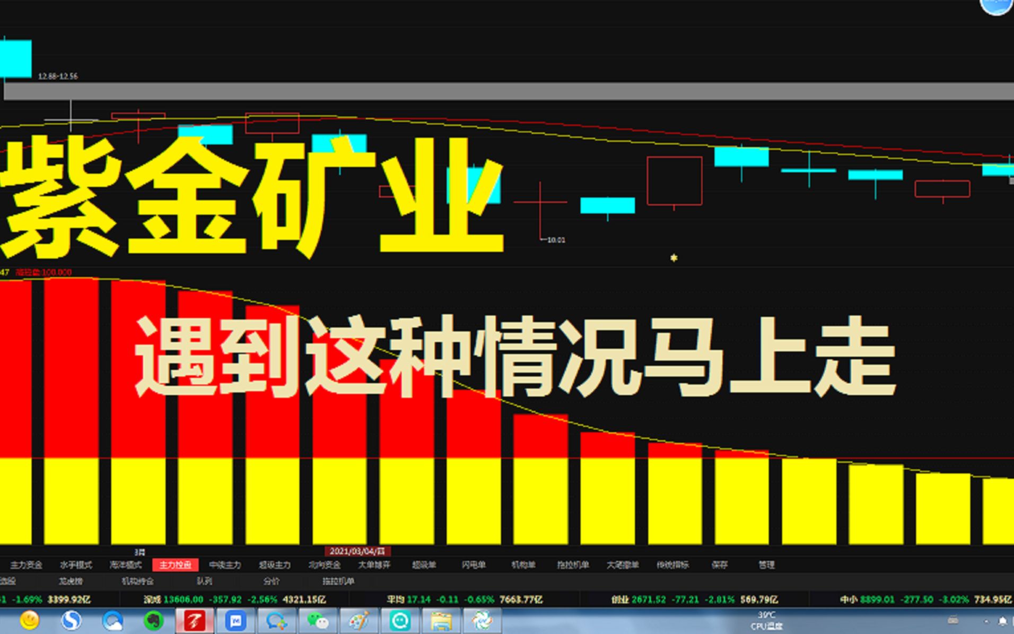Open the notification bell in system tray
Screen dimensions: 1014x634
tap(1002, 621)
